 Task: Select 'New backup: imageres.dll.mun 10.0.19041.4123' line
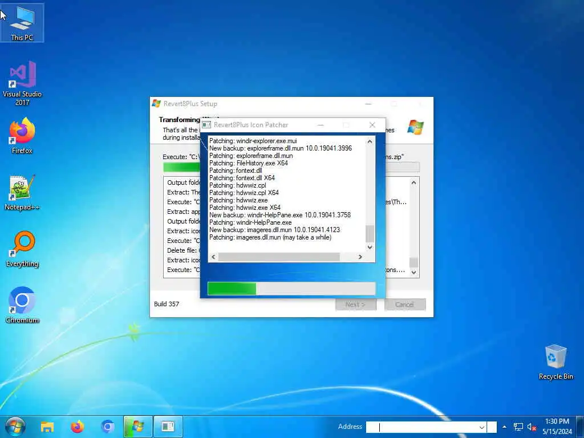pyautogui.click(x=274, y=230)
